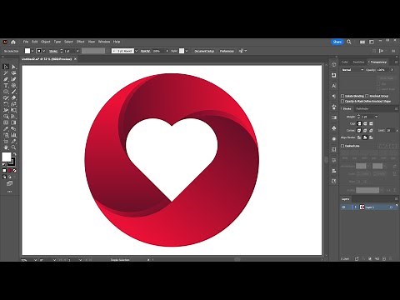Click the Stroke swatch in toolbar

[12, 161]
